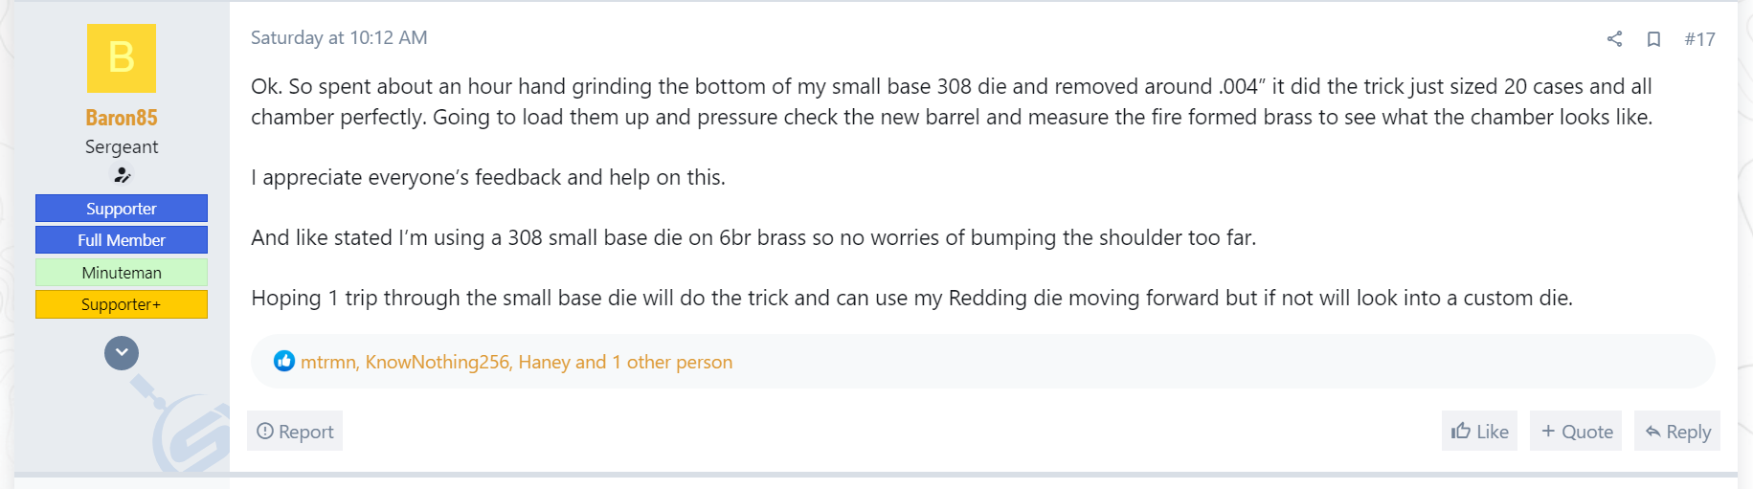The height and width of the screenshot is (489, 1753).
Task: Bookmark this post
Action: point(1653,39)
